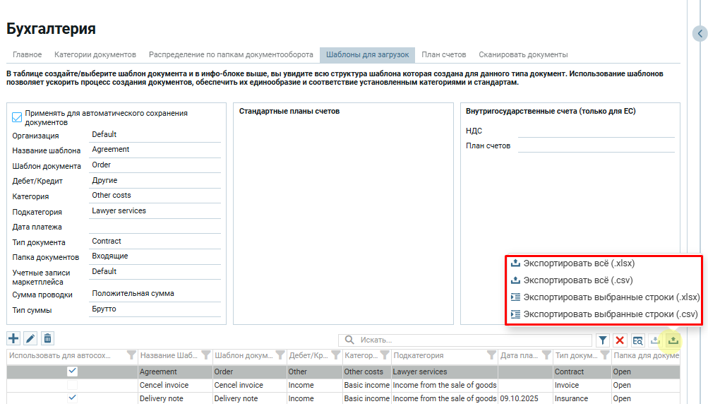The image size is (708, 404).
Task: Open filter dropdown on Дебет/Кредит column
Action: click(x=335, y=355)
